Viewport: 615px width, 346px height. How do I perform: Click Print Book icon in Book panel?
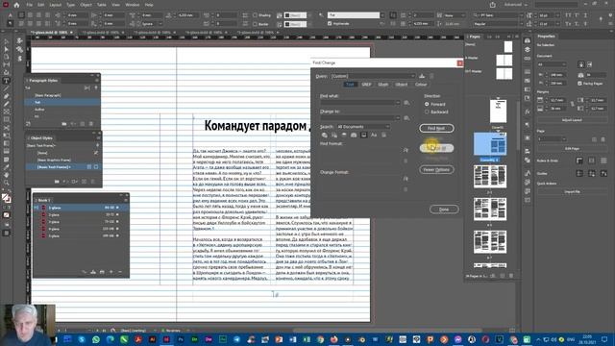(x=102, y=272)
